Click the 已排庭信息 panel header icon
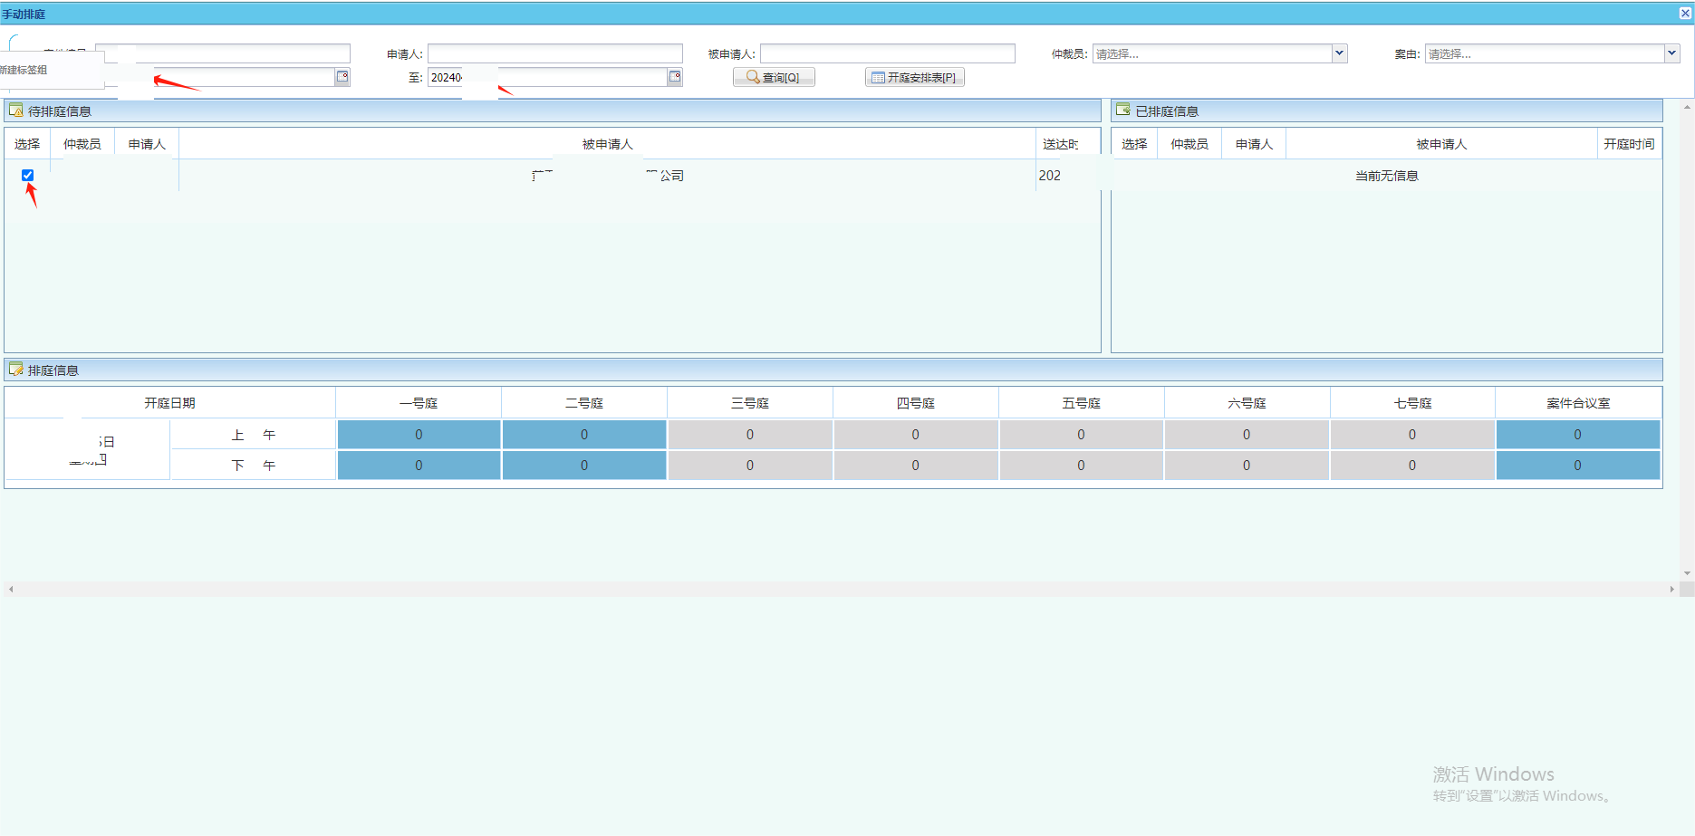The image size is (1695, 836). point(1123,111)
